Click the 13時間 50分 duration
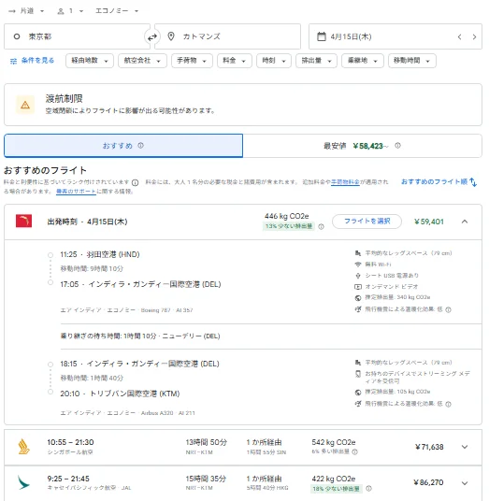 pos(207,442)
